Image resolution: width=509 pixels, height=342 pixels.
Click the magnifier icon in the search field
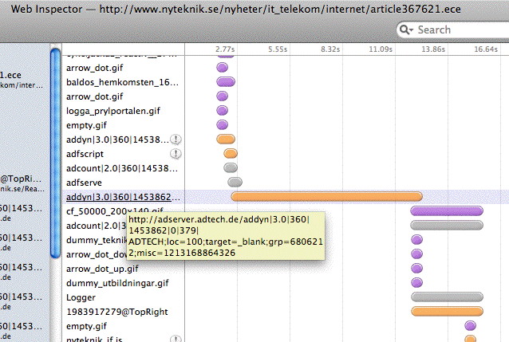[408, 29]
